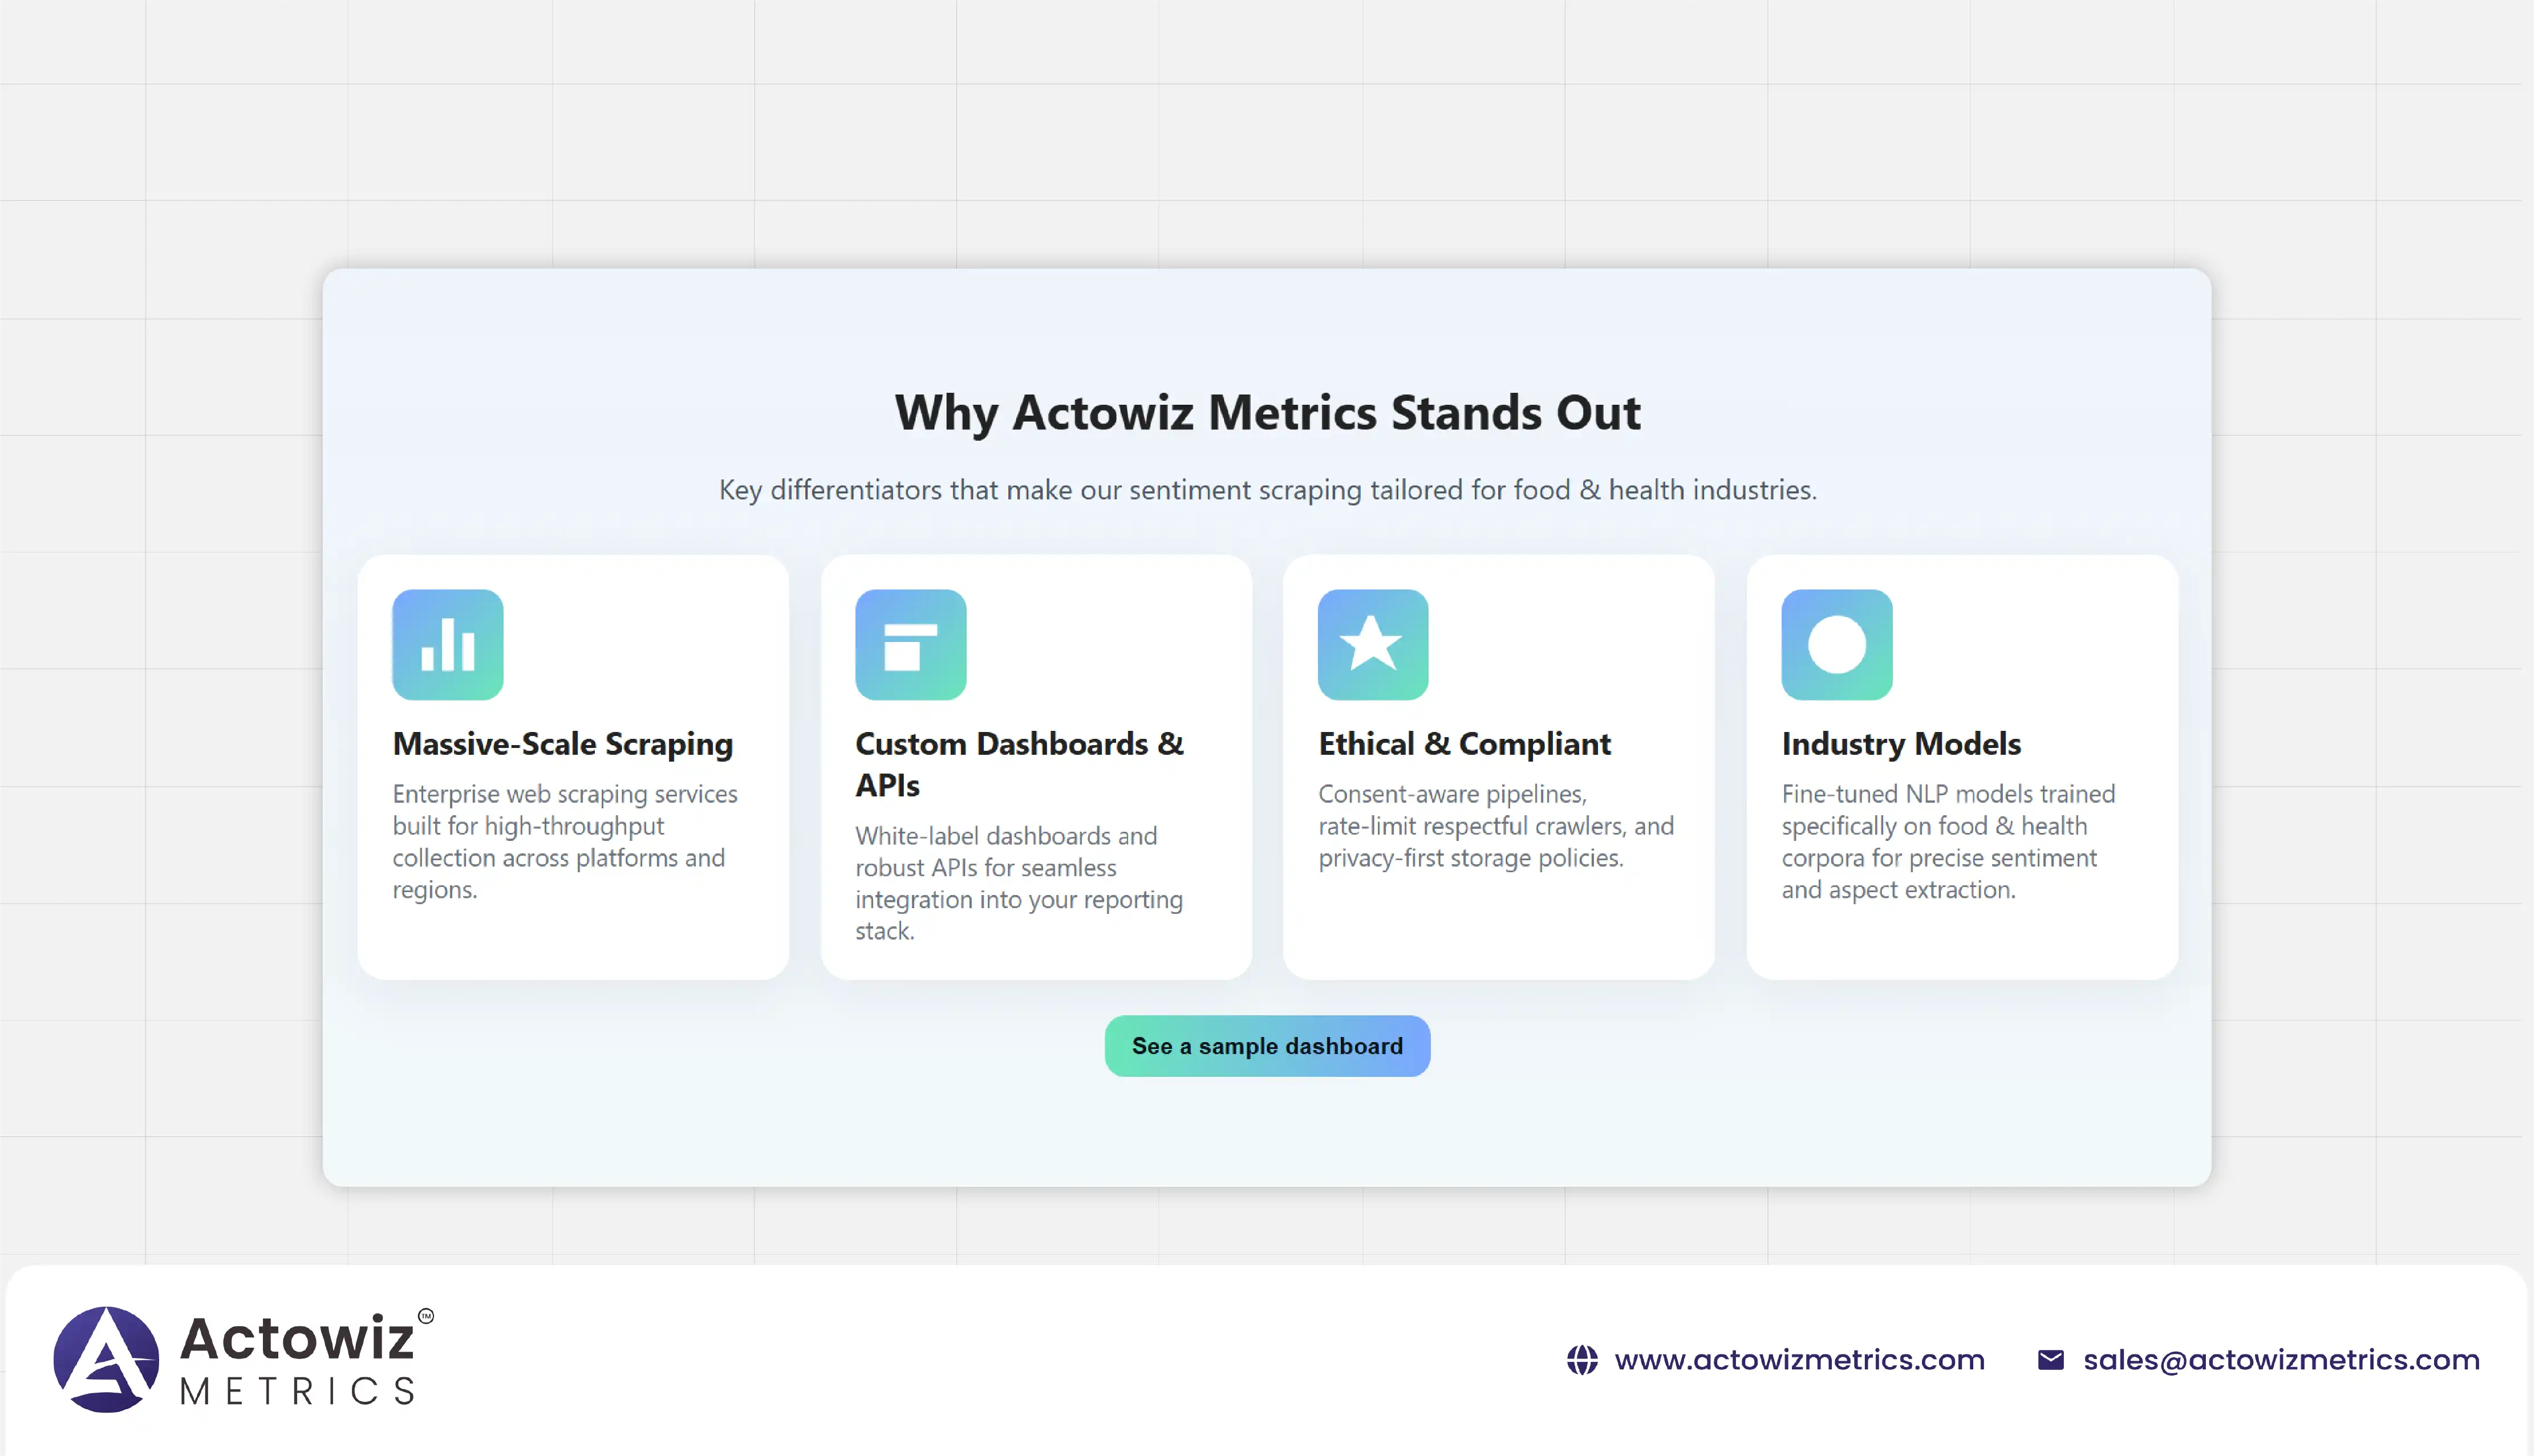This screenshot has height=1456, width=2535.
Task: Click the envelope icon beside the sales email
Action: pyautogui.click(x=2051, y=1360)
